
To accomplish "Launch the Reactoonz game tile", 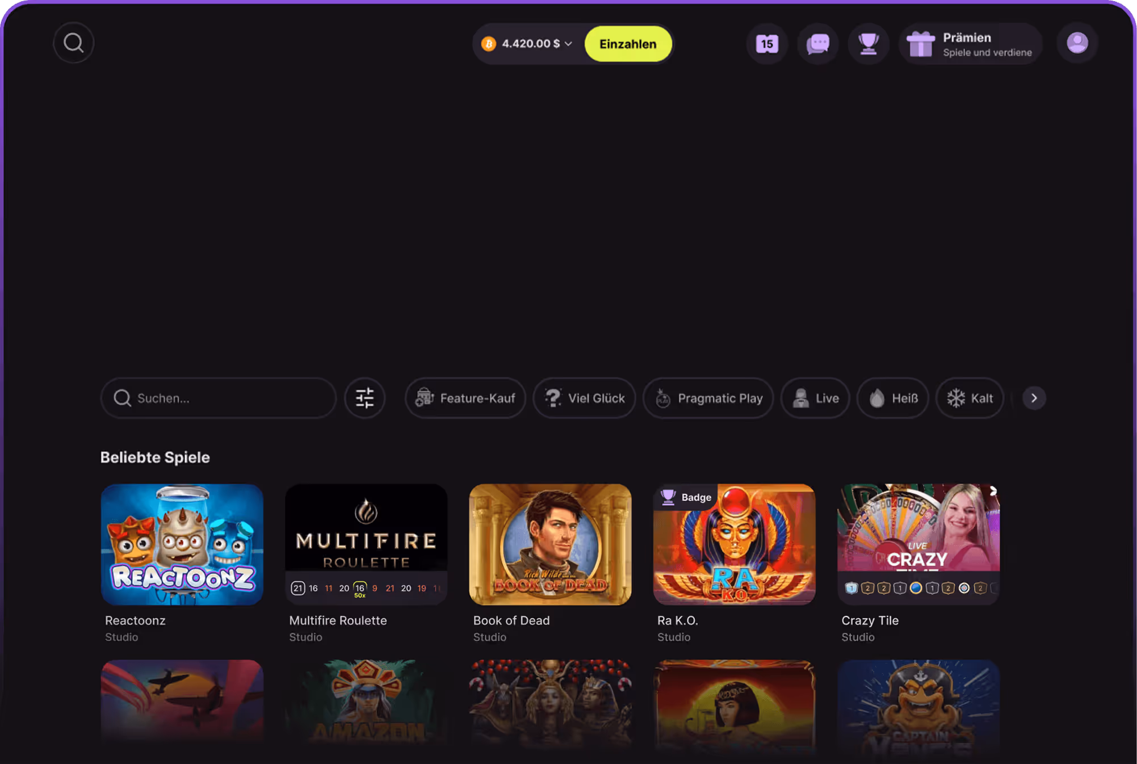I will pos(182,544).
